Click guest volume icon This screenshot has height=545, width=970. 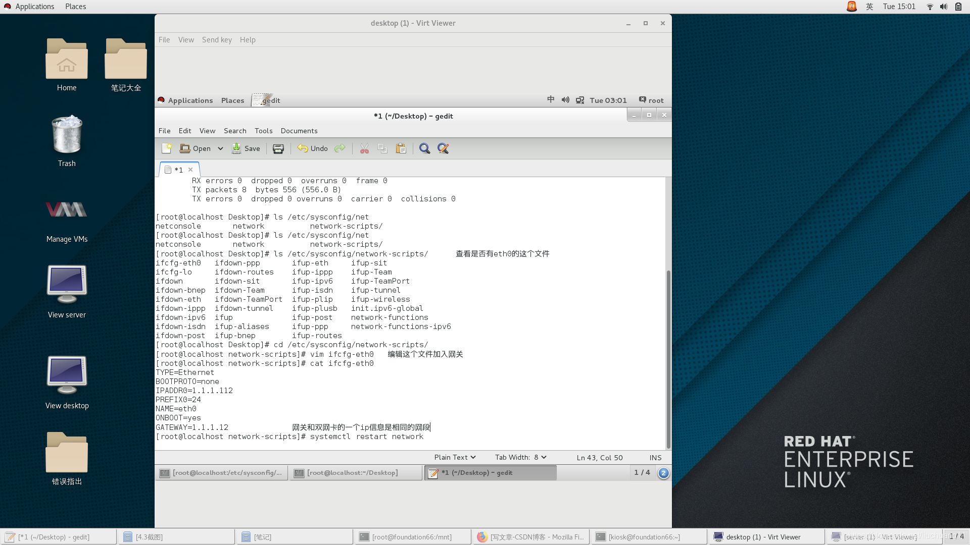565,100
